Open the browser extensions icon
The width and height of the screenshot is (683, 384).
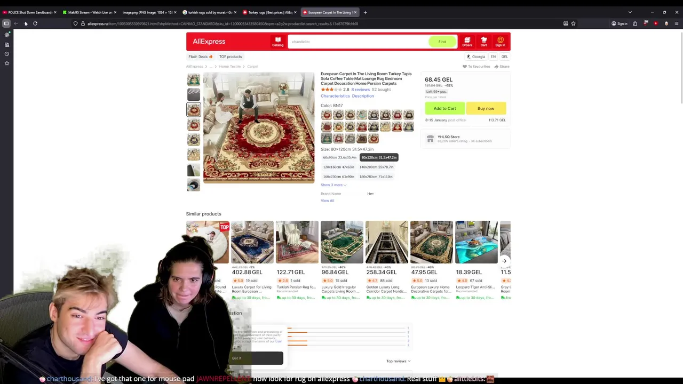click(635, 23)
